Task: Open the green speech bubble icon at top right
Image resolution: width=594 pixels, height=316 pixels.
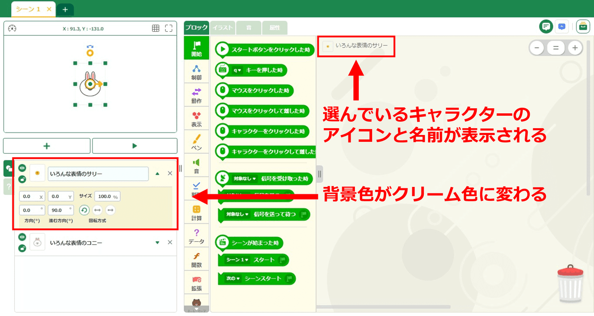Action: tap(546, 26)
